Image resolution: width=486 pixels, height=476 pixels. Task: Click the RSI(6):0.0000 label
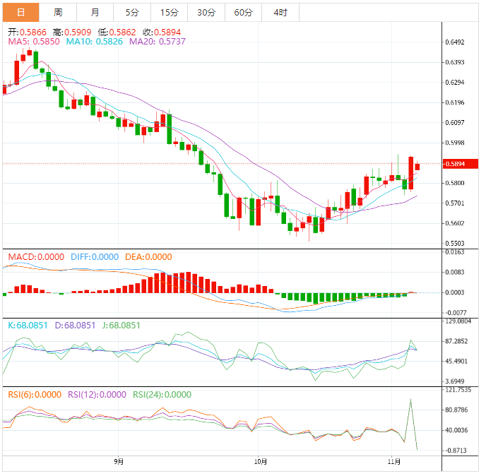pyautogui.click(x=35, y=395)
